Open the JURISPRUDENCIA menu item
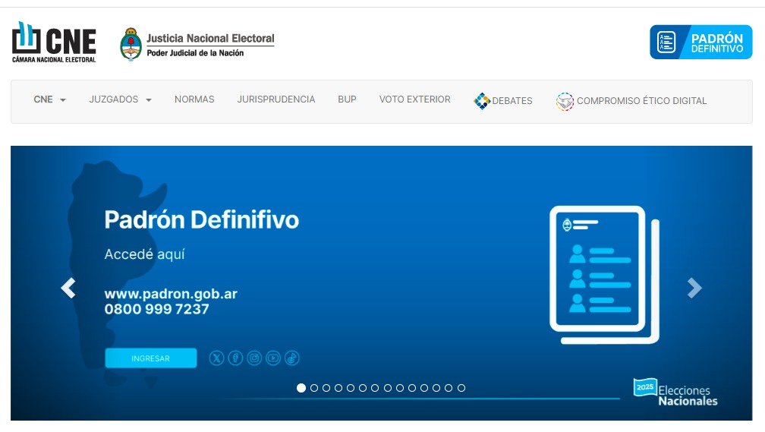This screenshot has width=765, height=432. [x=275, y=99]
